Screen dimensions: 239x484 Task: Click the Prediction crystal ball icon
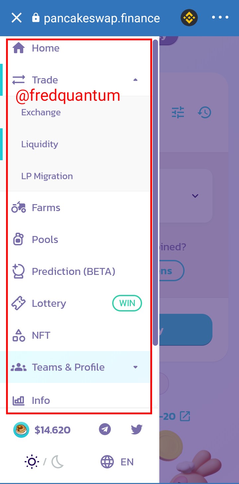point(18,271)
